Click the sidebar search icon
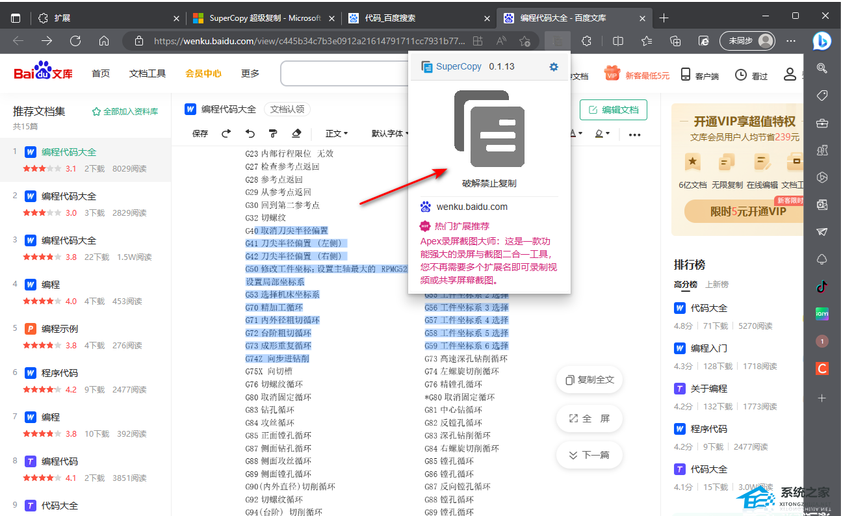The image size is (841, 516). tap(822, 68)
